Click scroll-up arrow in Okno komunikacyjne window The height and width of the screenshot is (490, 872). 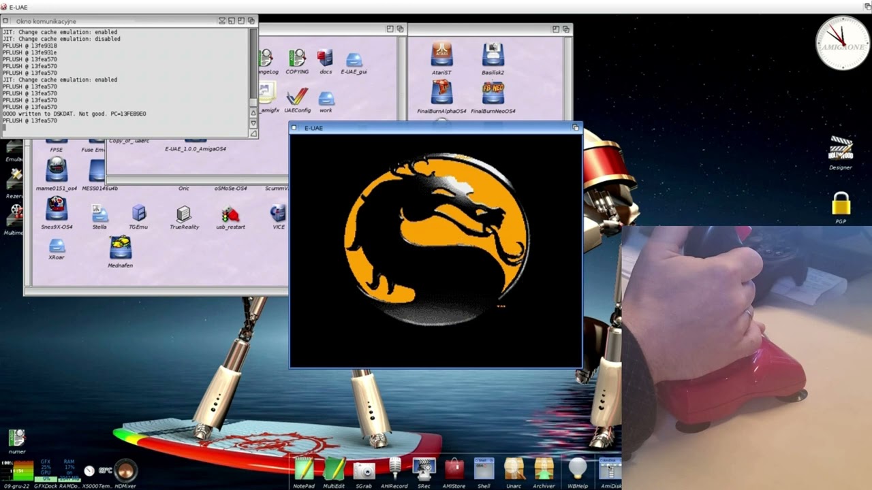pyautogui.click(x=253, y=113)
